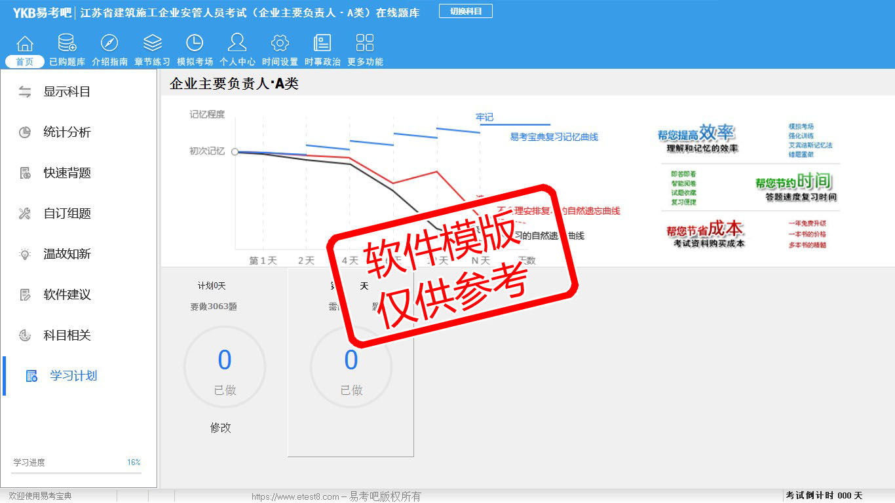Click 修改 to edit the study plan
Image resolution: width=895 pixels, height=503 pixels.
(221, 428)
